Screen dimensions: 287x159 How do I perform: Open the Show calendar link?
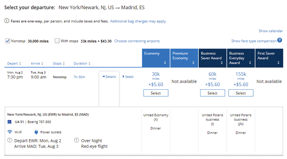click(271, 31)
